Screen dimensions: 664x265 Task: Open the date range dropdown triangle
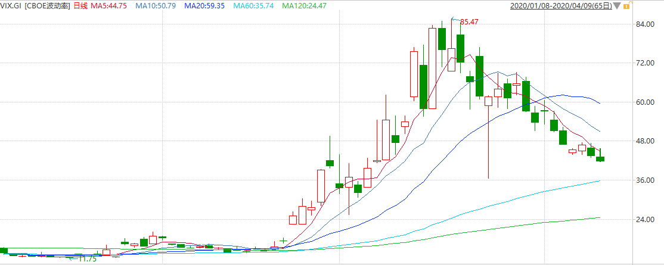pyautogui.click(x=618, y=6)
